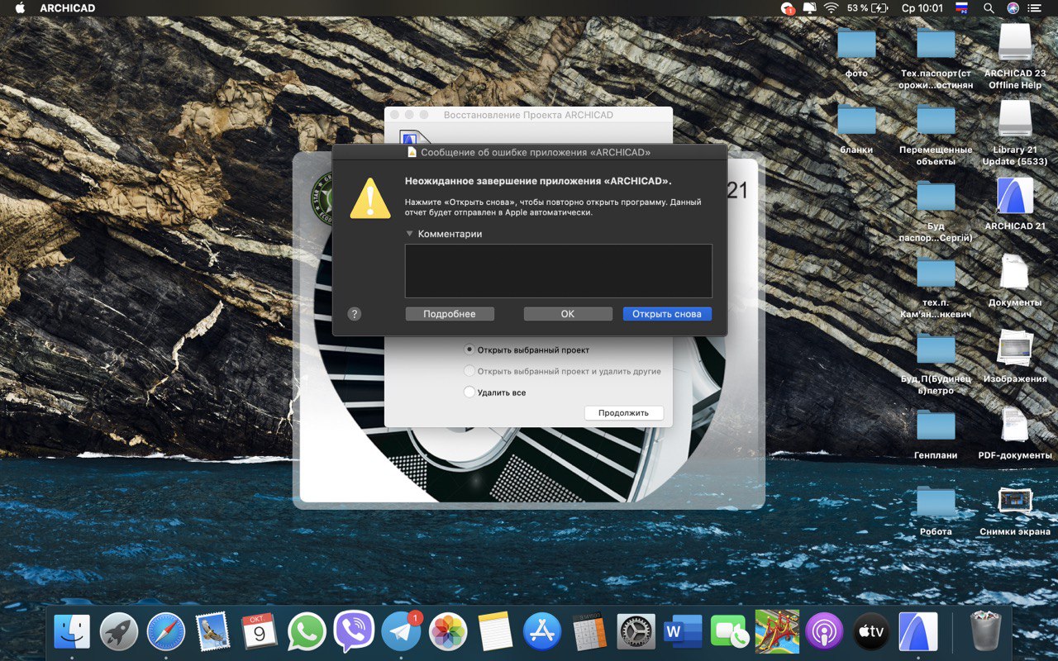The width and height of the screenshot is (1058, 661).
Task: Open the ARCHICAD menu in menu bar
Action: (x=68, y=8)
